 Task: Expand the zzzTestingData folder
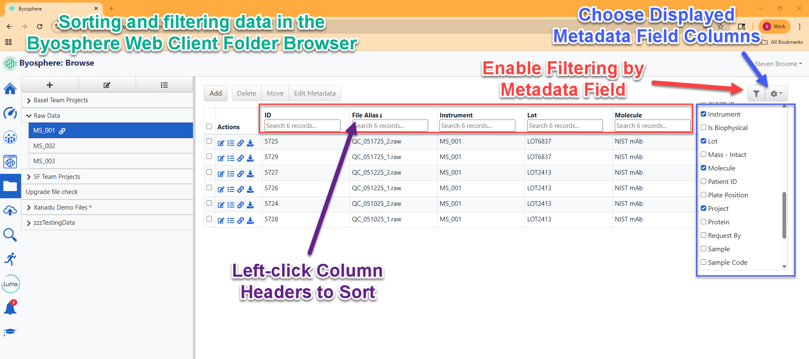click(x=29, y=223)
